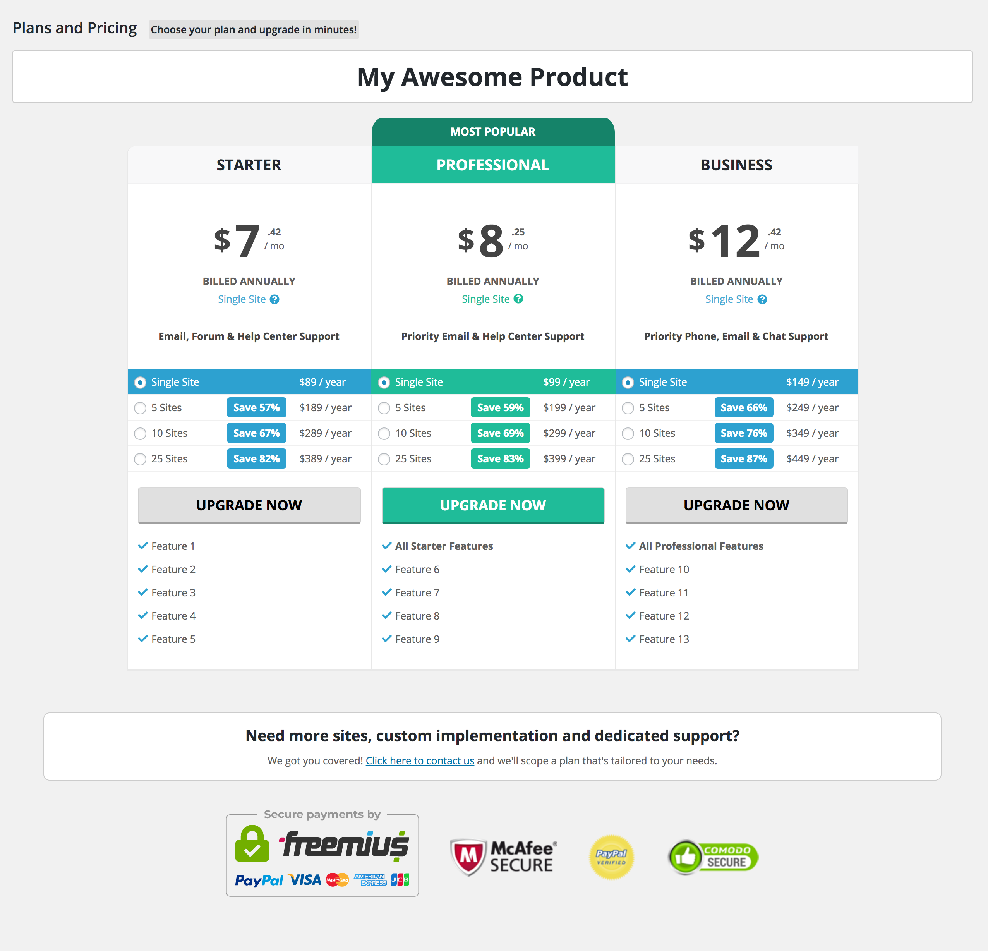Click the Save 83% badge in Professional
Viewport: 988px width, 951px height.
click(500, 459)
